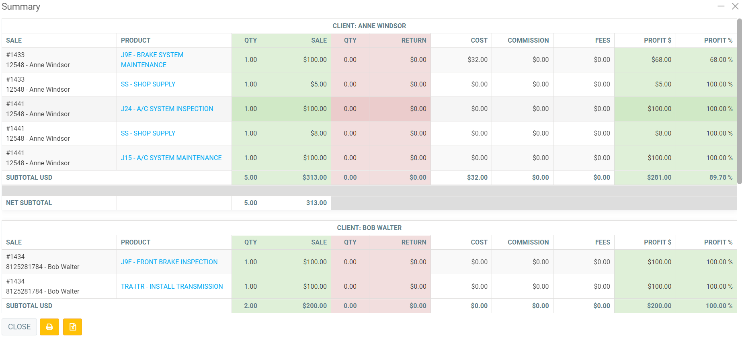Image resolution: width=744 pixels, height=337 pixels.
Task: Open the J9E - Brake System Maintenance product link
Action: point(152,60)
